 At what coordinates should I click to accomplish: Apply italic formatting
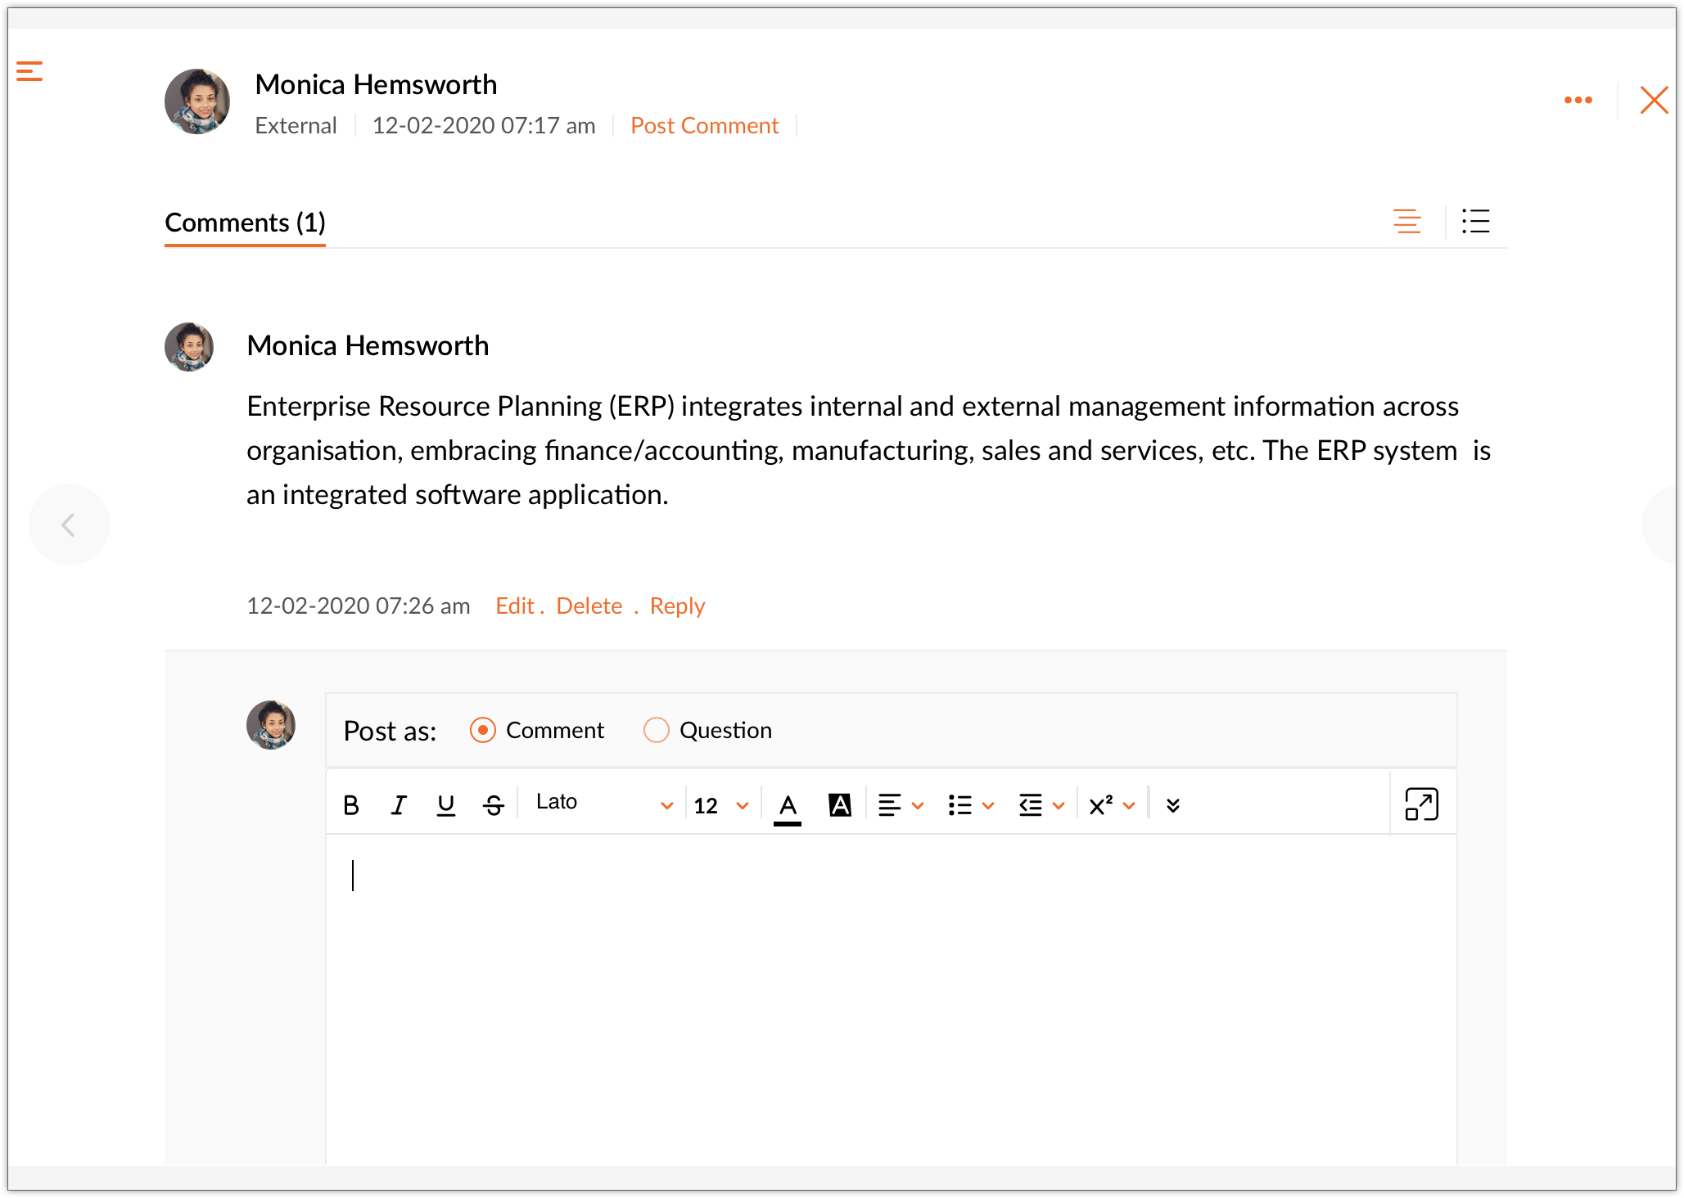[x=399, y=805]
